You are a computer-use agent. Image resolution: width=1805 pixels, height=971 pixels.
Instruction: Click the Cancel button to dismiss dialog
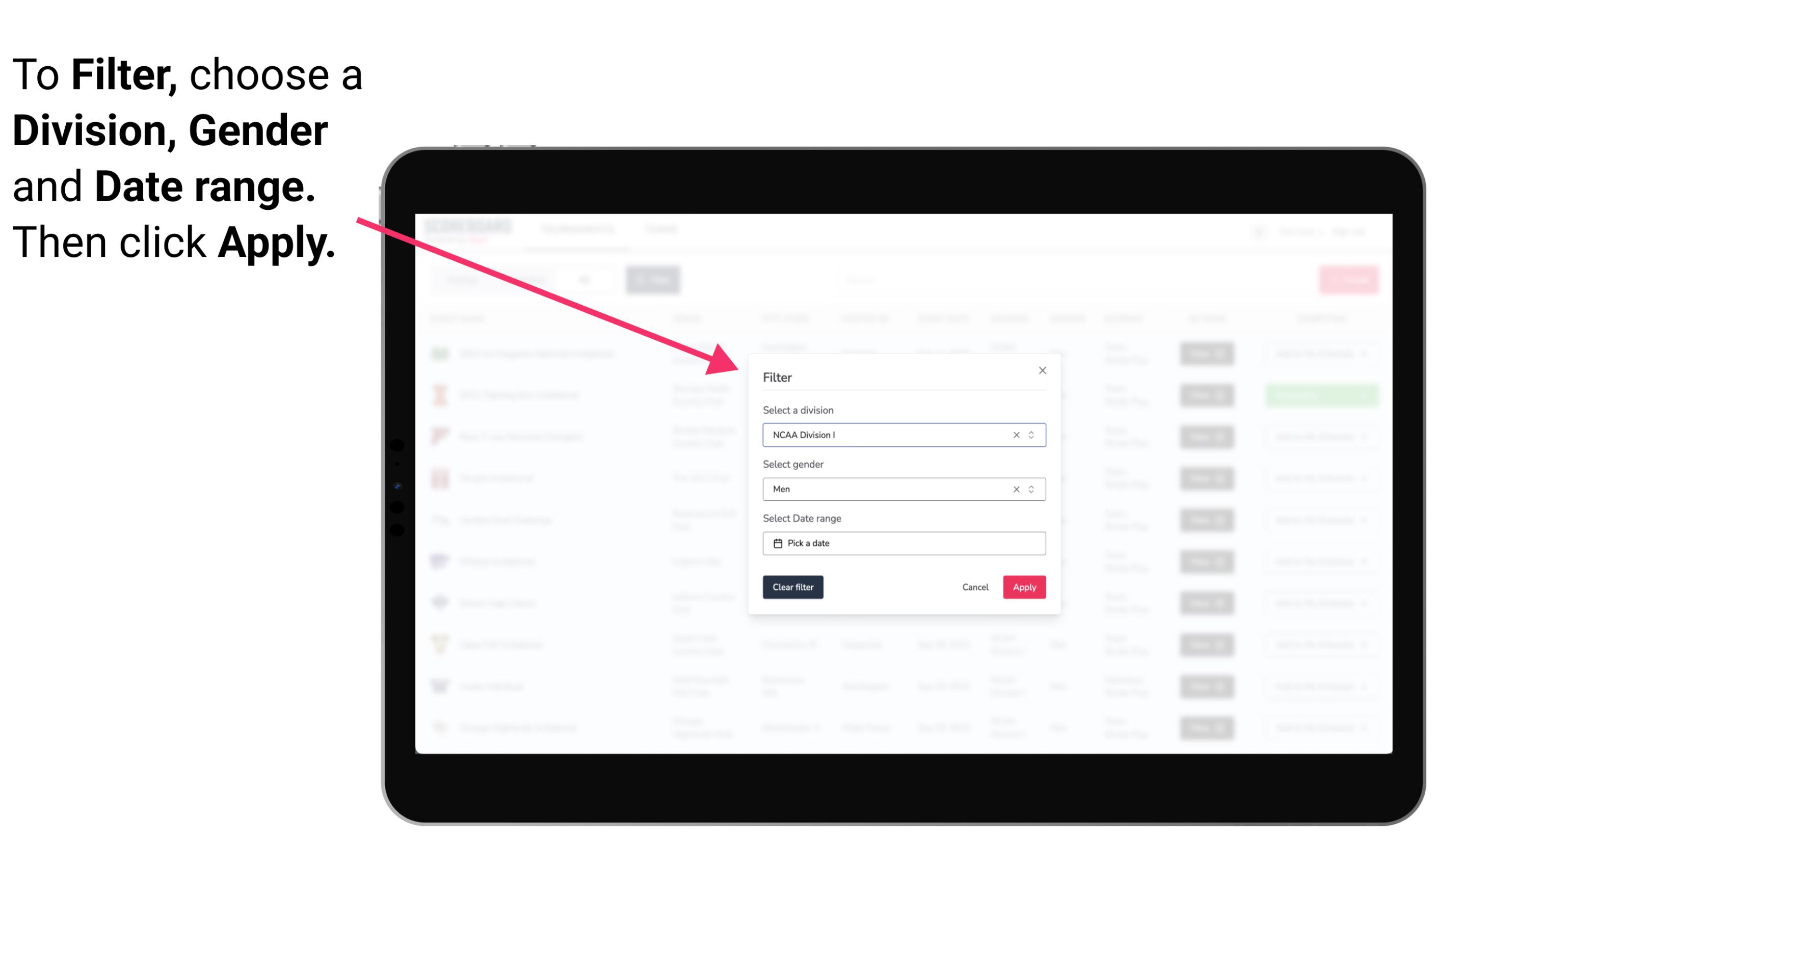pos(976,587)
